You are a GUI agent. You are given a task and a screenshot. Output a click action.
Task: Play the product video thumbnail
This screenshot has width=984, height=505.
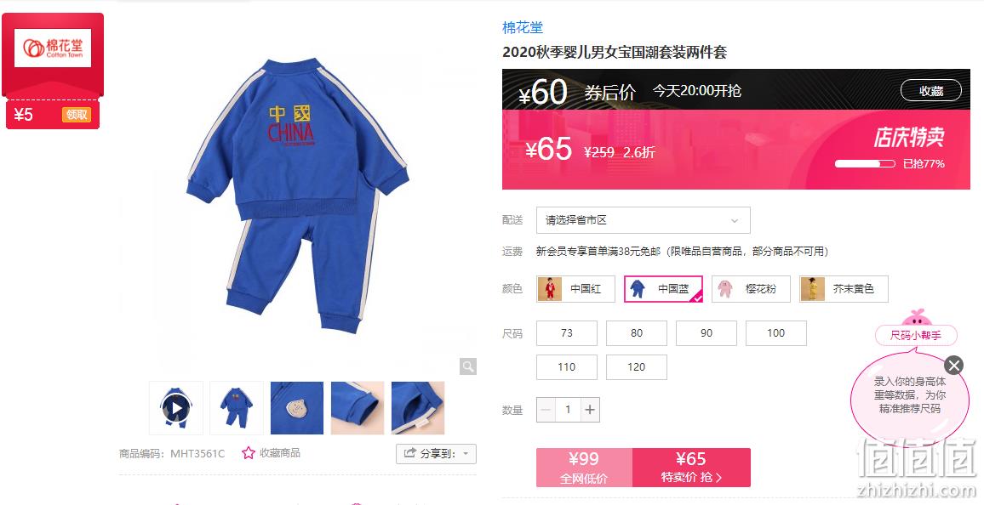point(176,408)
